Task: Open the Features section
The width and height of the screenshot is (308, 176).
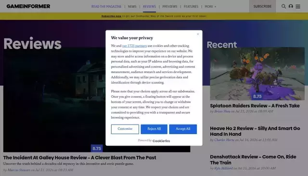Action: [191, 6]
